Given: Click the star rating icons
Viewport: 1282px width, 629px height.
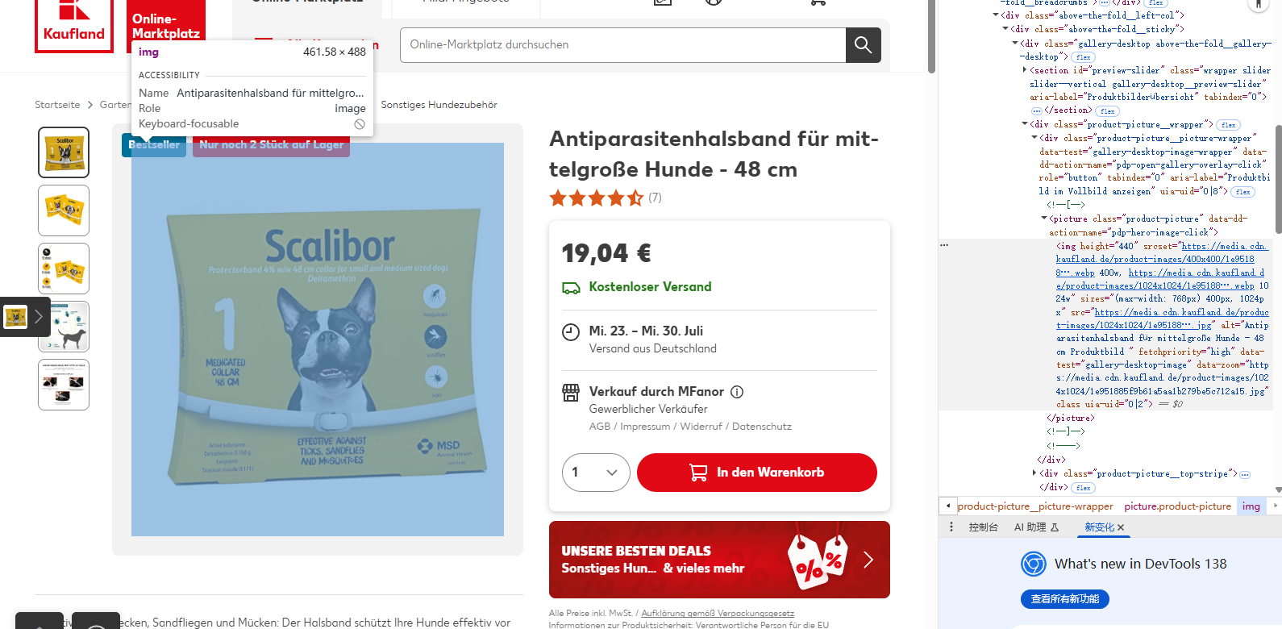Looking at the screenshot, I should (x=597, y=198).
